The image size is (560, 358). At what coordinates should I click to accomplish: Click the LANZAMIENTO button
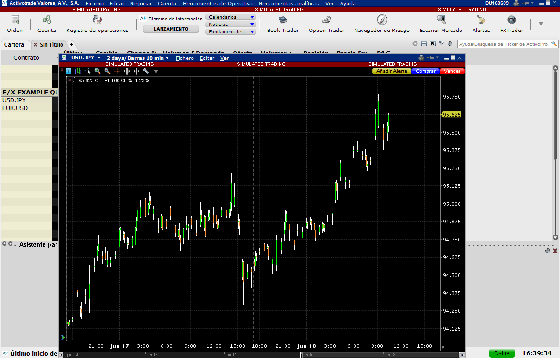tap(171, 29)
